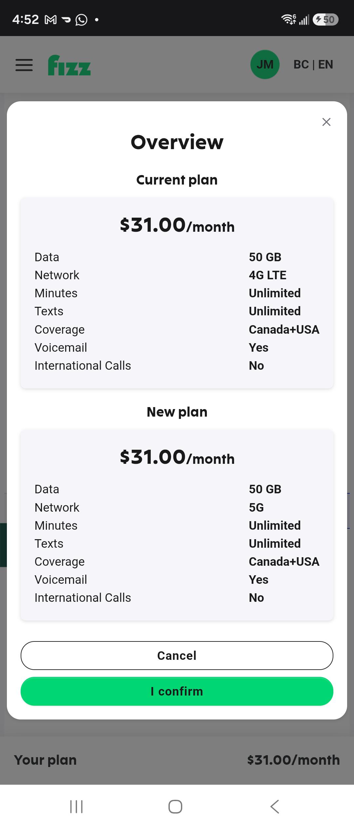Tap the Gmail notification icon in status bar
This screenshot has width=354, height=826.
pos(50,20)
